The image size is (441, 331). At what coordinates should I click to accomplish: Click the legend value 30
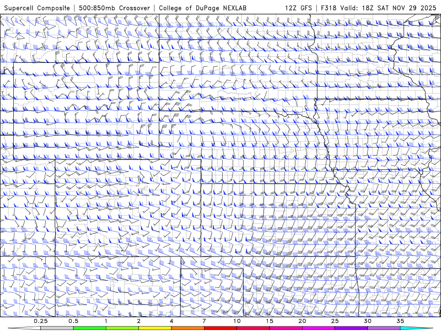367,321
